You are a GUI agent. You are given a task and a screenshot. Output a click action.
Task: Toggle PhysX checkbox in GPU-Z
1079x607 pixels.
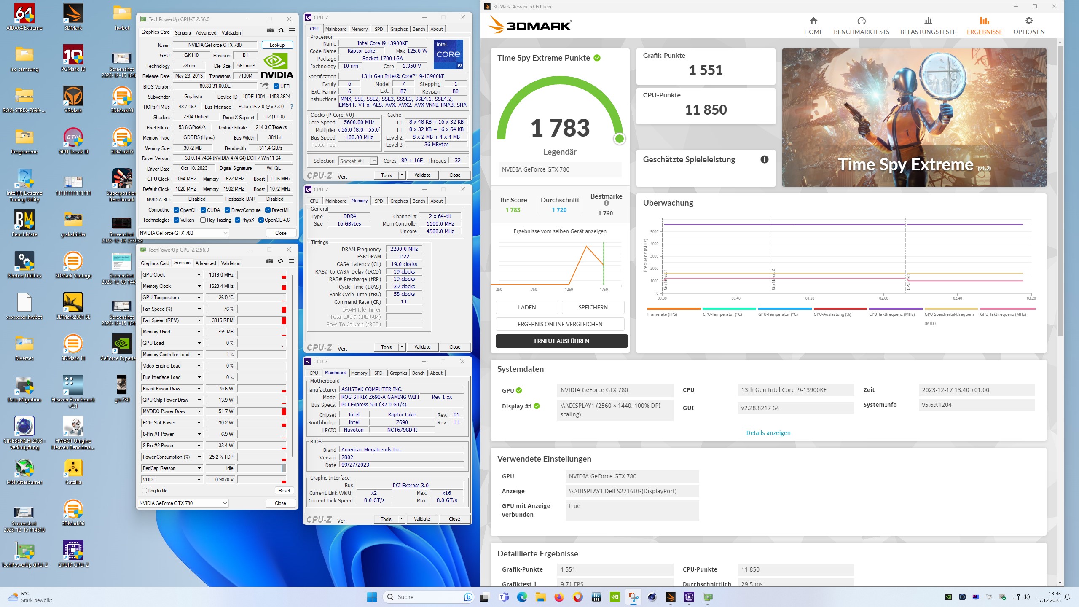[237, 220]
